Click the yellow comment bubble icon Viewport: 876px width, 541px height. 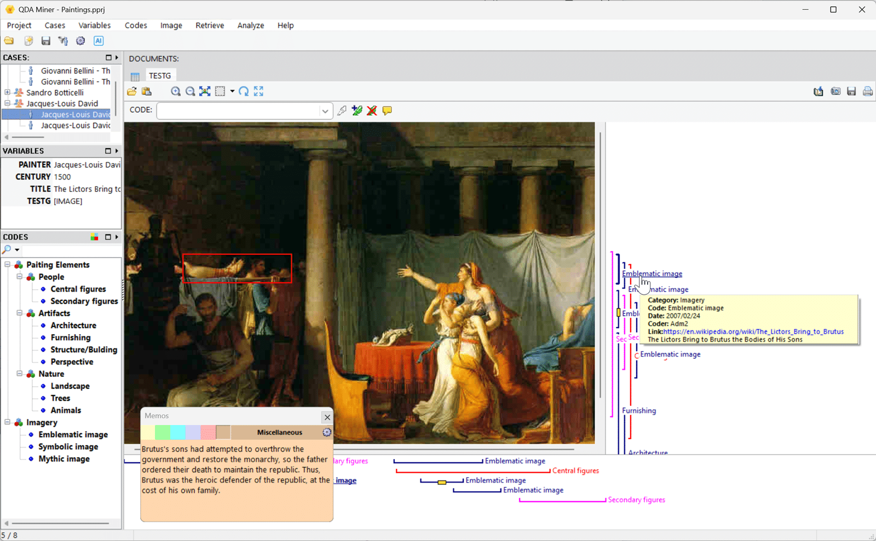tap(387, 110)
